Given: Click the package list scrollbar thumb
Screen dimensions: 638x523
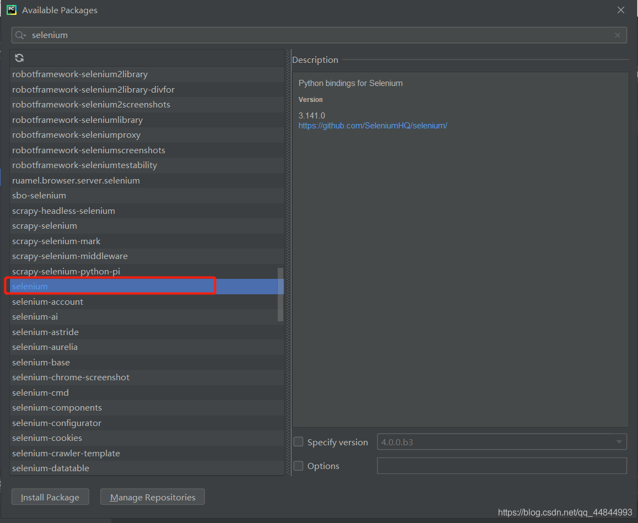Looking at the screenshot, I should click(x=280, y=294).
